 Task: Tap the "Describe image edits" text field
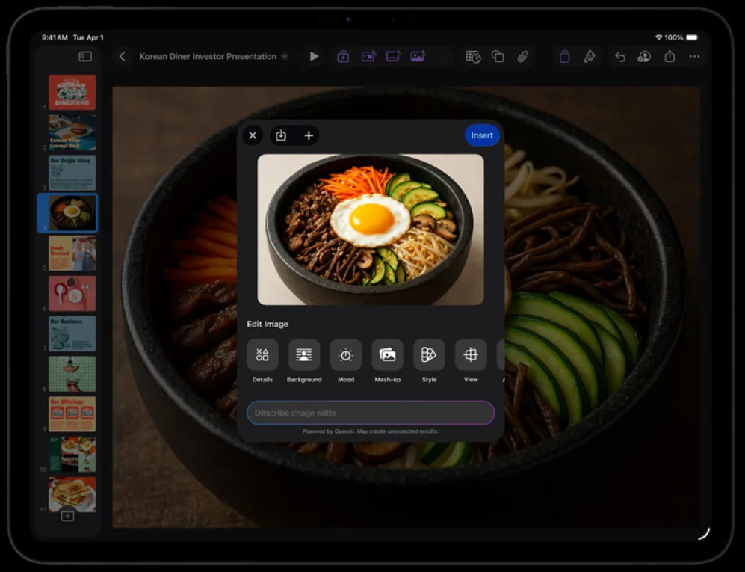(370, 413)
